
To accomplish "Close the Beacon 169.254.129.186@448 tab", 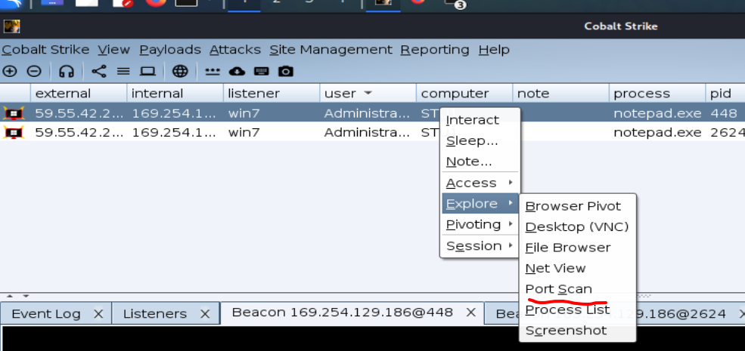I will [x=471, y=313].
